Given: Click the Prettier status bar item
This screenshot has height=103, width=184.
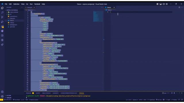Looking at the screenshot, I should (174, 100).
